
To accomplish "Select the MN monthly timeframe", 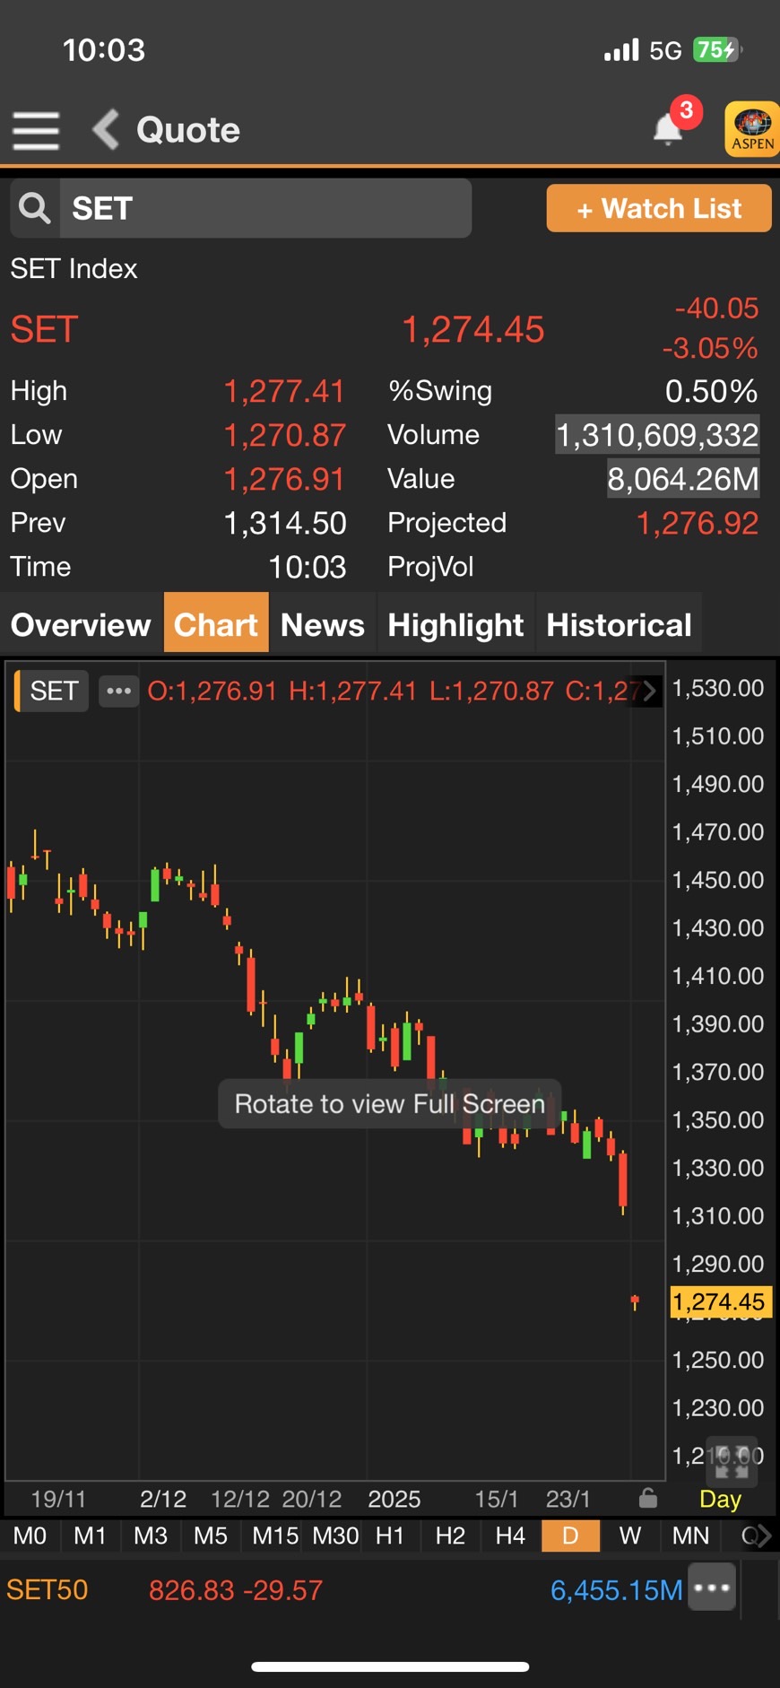I will pyautogui.click(x=690, y=1536).
